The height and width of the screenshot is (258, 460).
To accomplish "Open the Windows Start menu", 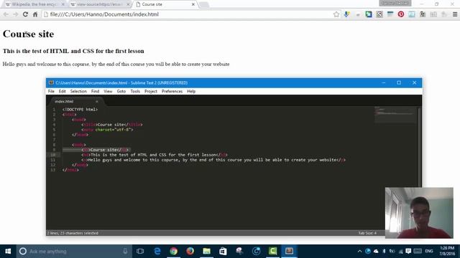I will coord(8,252).
